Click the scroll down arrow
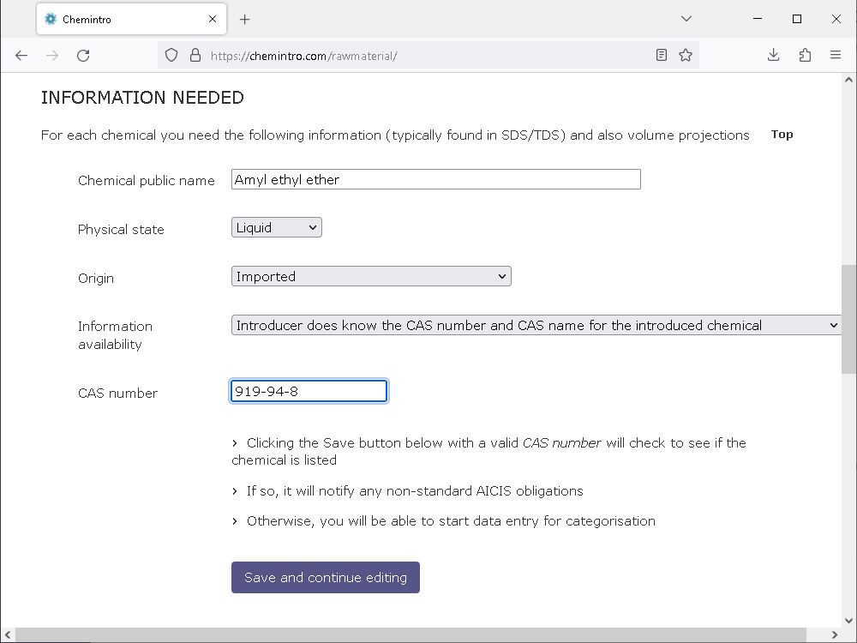This screenshot has height=643, width=857. coord(848,621)
